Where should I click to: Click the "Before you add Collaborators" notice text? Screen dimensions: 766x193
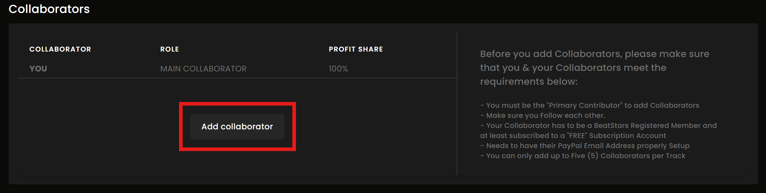594,54
